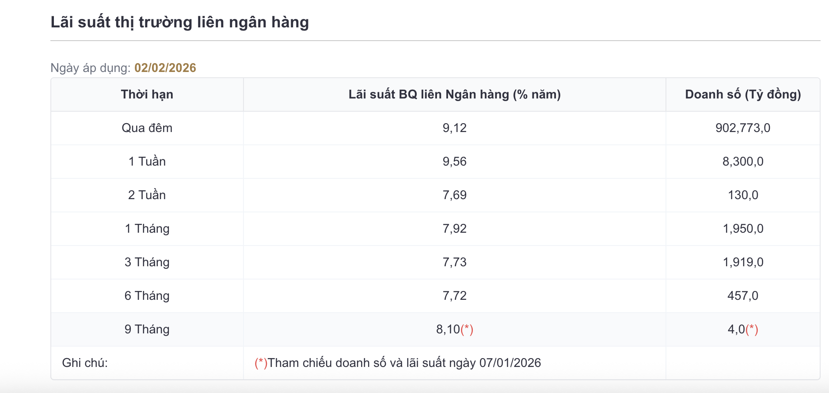Click the turnover value 130,0
This screenshot has height=393, width=829.
[743, 195]
